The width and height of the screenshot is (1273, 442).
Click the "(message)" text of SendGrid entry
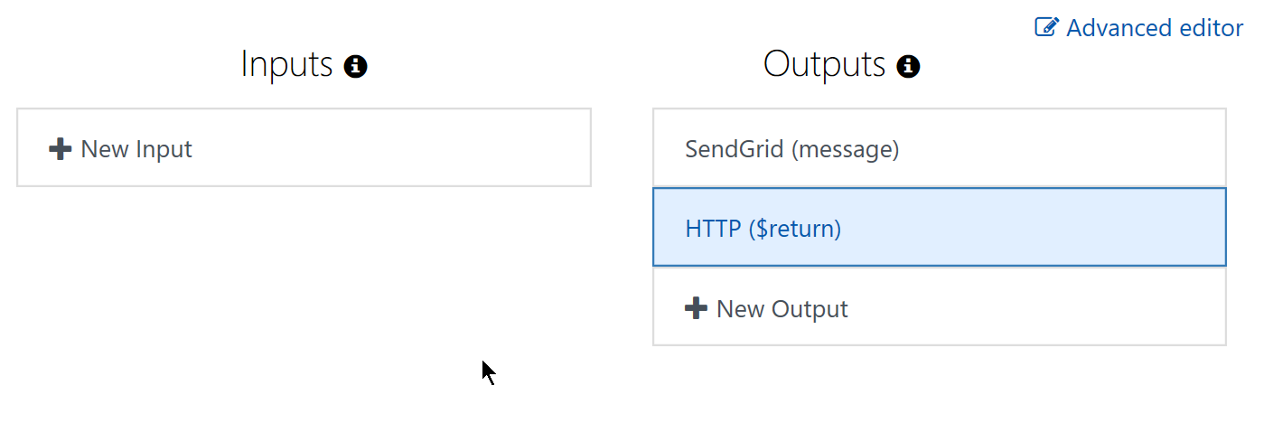point(845,149)
